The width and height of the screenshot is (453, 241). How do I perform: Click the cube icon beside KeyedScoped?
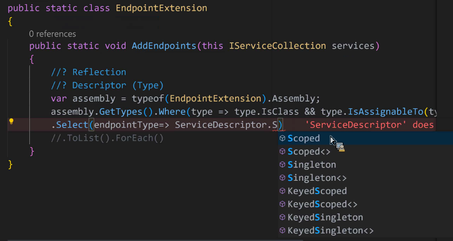pos(282,191)
